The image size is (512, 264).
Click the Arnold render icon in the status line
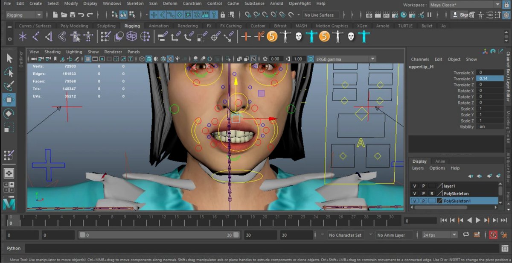point(403,14)
